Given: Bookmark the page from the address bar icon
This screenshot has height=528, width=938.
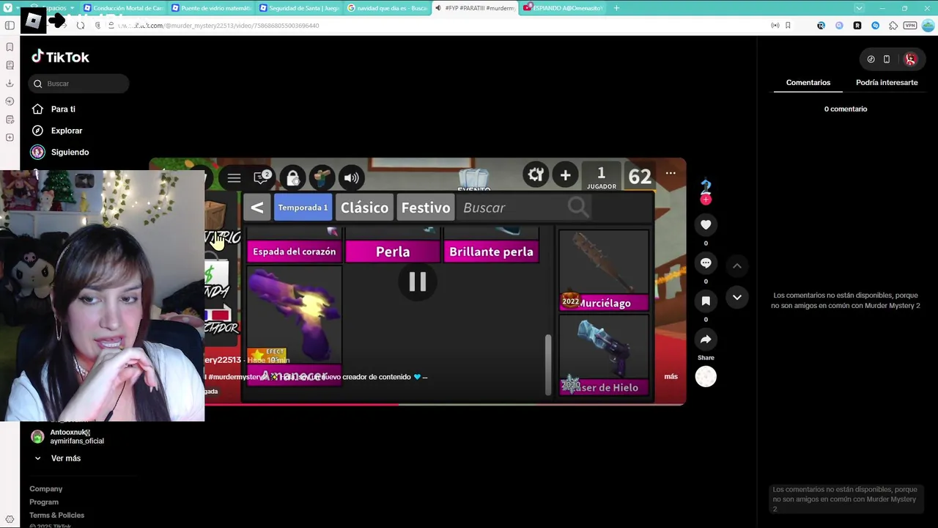Looking at the screenshot, I should pos(788,26).
